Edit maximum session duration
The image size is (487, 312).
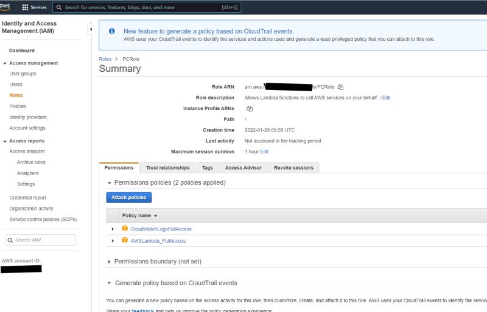click(264, 151)
